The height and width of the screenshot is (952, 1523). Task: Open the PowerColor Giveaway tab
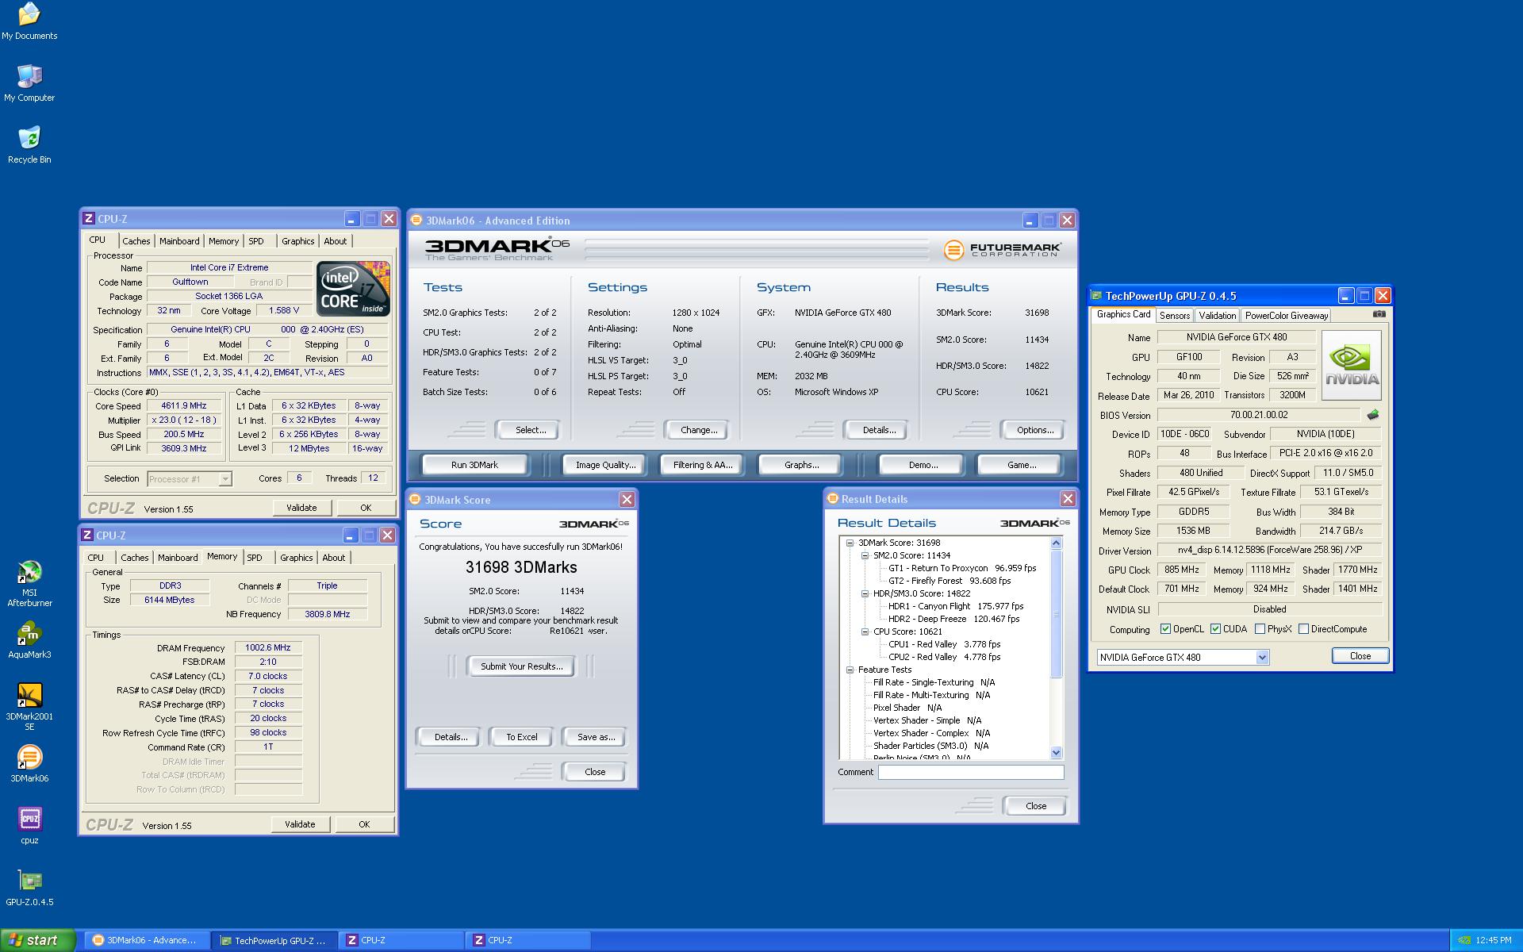pos(1286,316)
